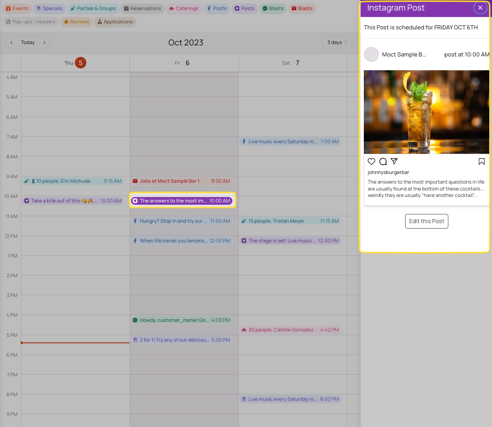Toggle the Applications filter chip
The height and width of the screenshot is (427, 492).
[x=115, y=22]
